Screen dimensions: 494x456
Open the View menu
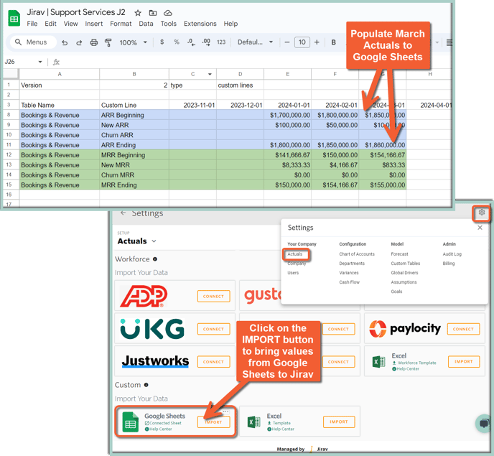click(70, 24)
